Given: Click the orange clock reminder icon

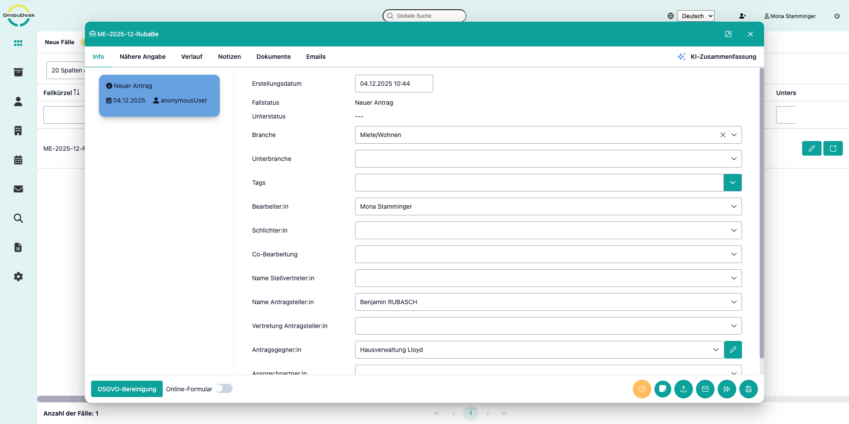Looking at the screenshot, I should pos(642,389).
